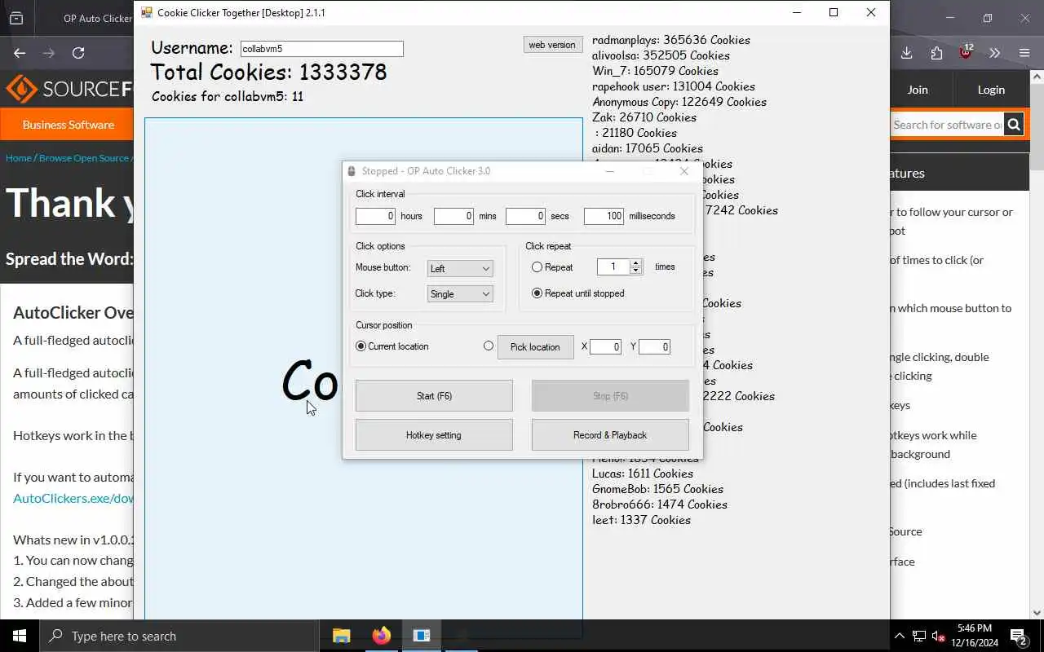Click radmanplays: 365636 Cookies entry
This screenshot has height=652, width=1044.
[671, 40]
